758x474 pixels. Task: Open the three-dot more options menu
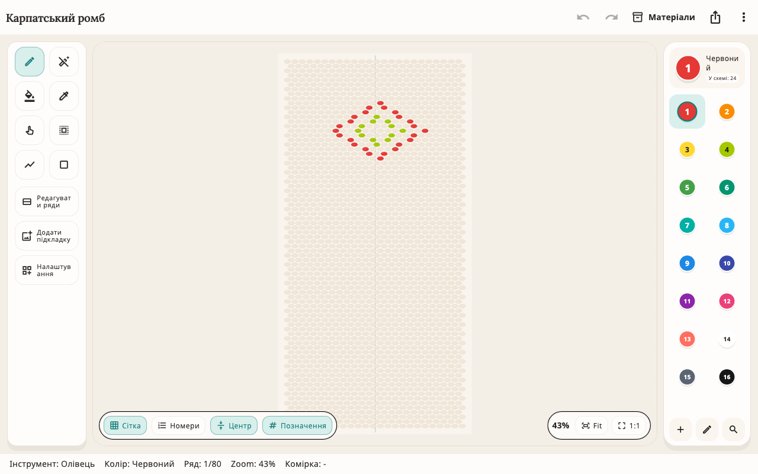point(744,17)
